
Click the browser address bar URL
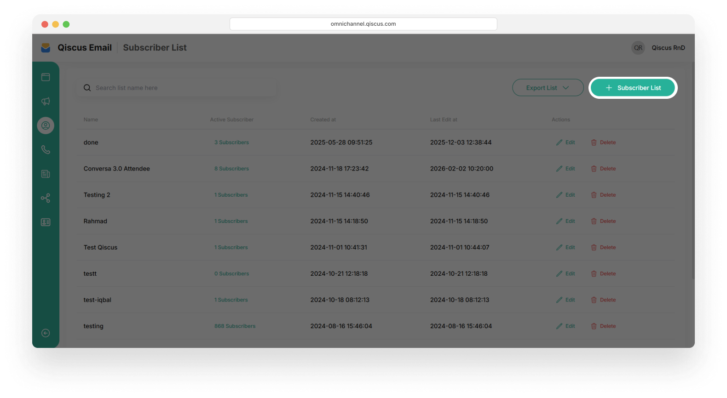tap(363, 24)
